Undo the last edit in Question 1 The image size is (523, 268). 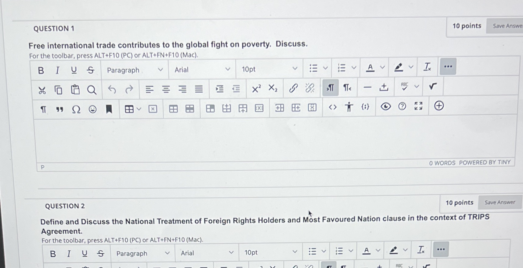tap(112, 89)
